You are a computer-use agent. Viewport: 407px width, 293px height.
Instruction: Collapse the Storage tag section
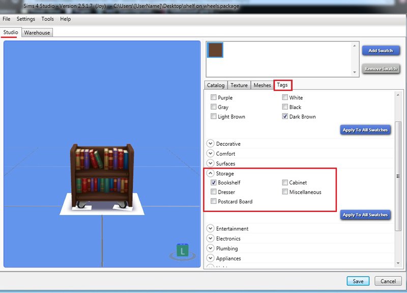(x=211, y=174)
